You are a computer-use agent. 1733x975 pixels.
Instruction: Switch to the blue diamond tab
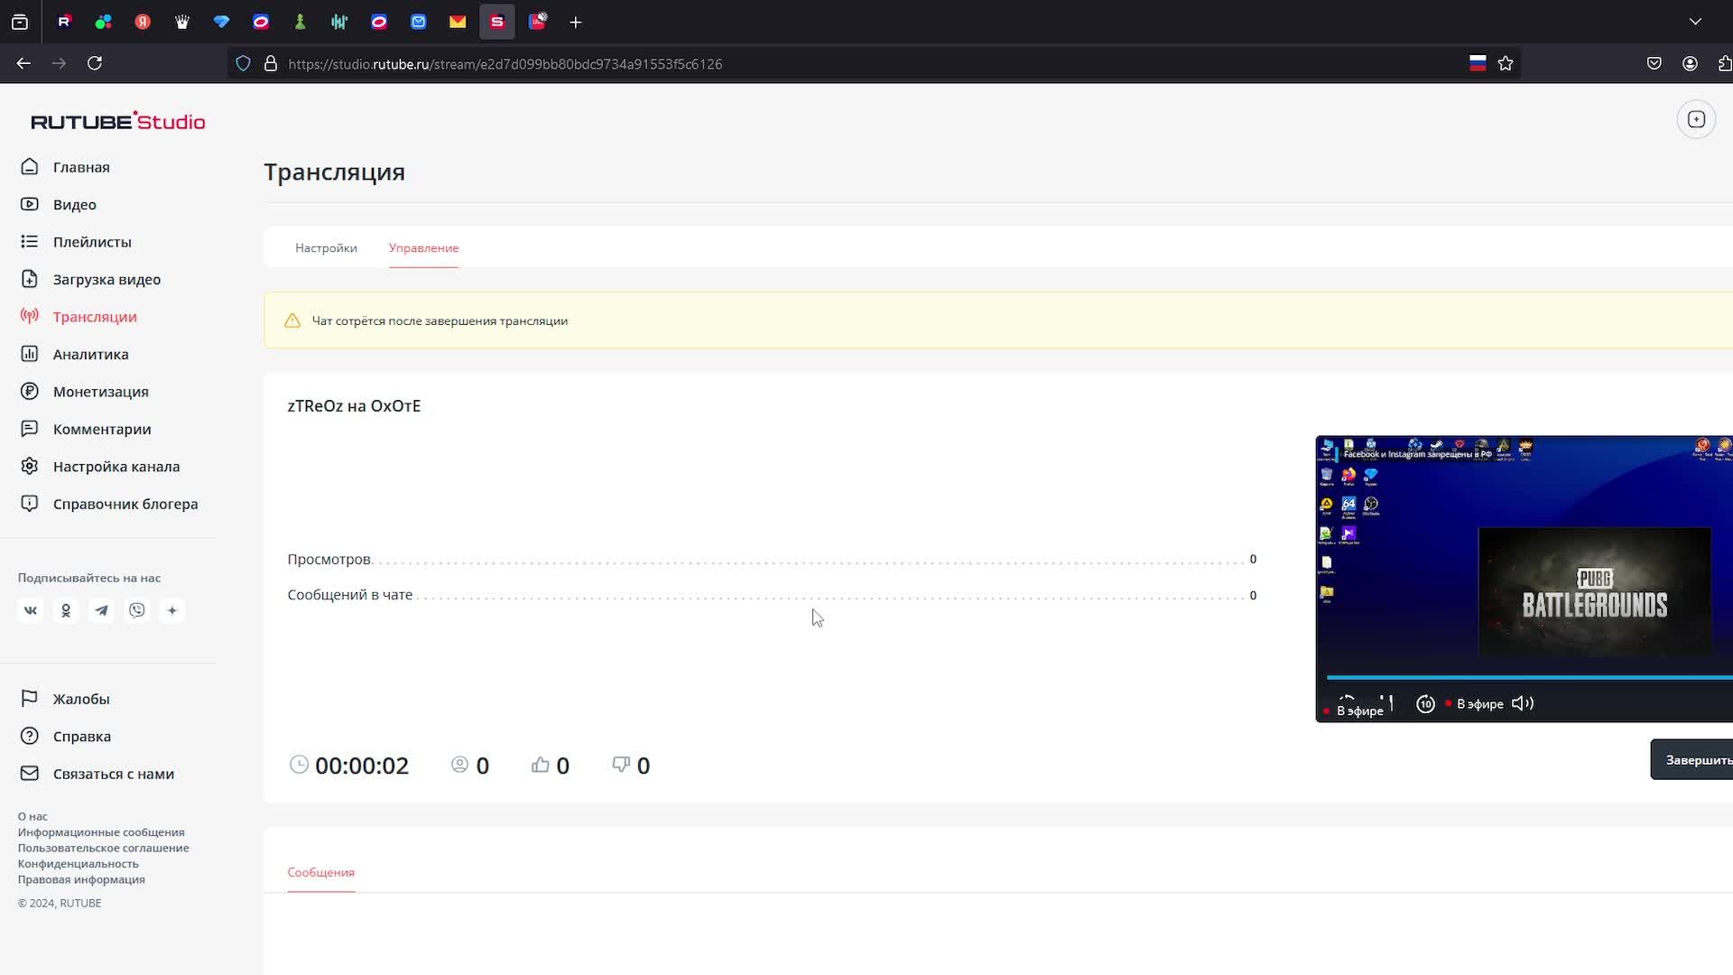(x=221, y=22)
